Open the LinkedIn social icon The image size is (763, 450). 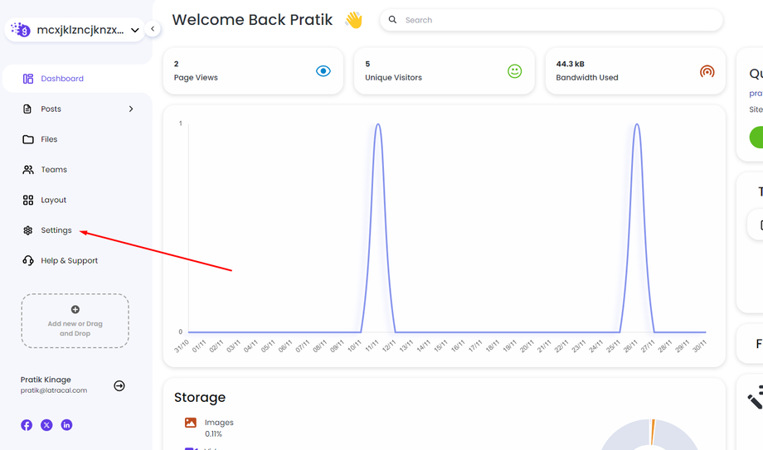[x=66, y=425]
